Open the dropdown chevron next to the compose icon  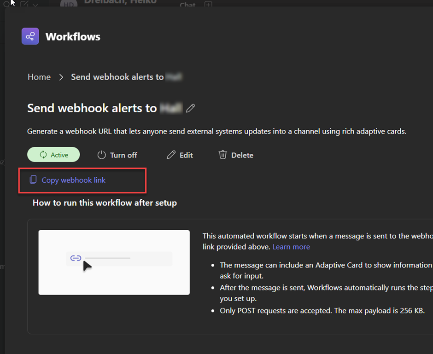point(36,5)
